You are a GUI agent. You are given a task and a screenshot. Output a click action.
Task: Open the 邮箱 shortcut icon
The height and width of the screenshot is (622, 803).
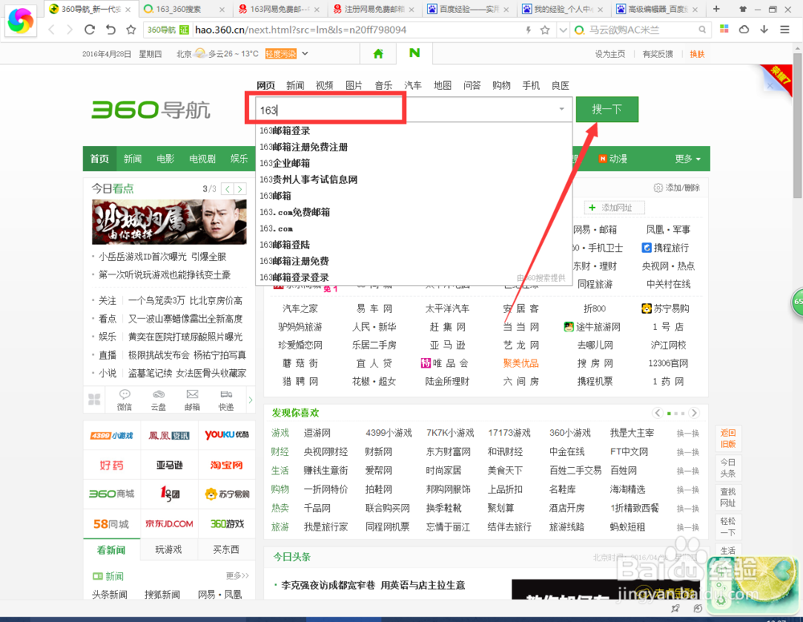[x=192, y=400]
